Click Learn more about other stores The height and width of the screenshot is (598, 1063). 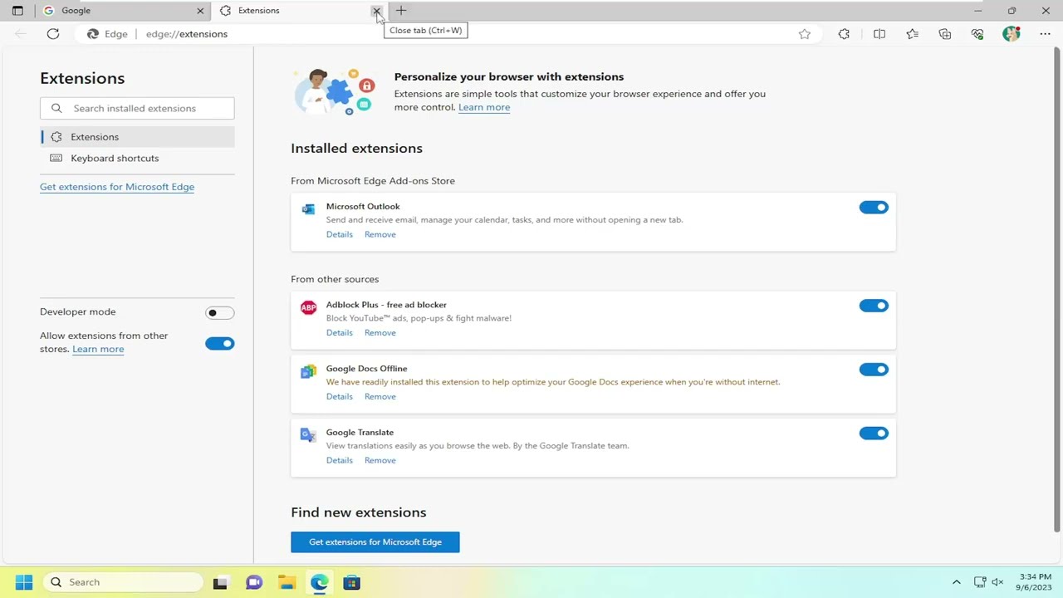pyautogui.click(x=98, y=349)
